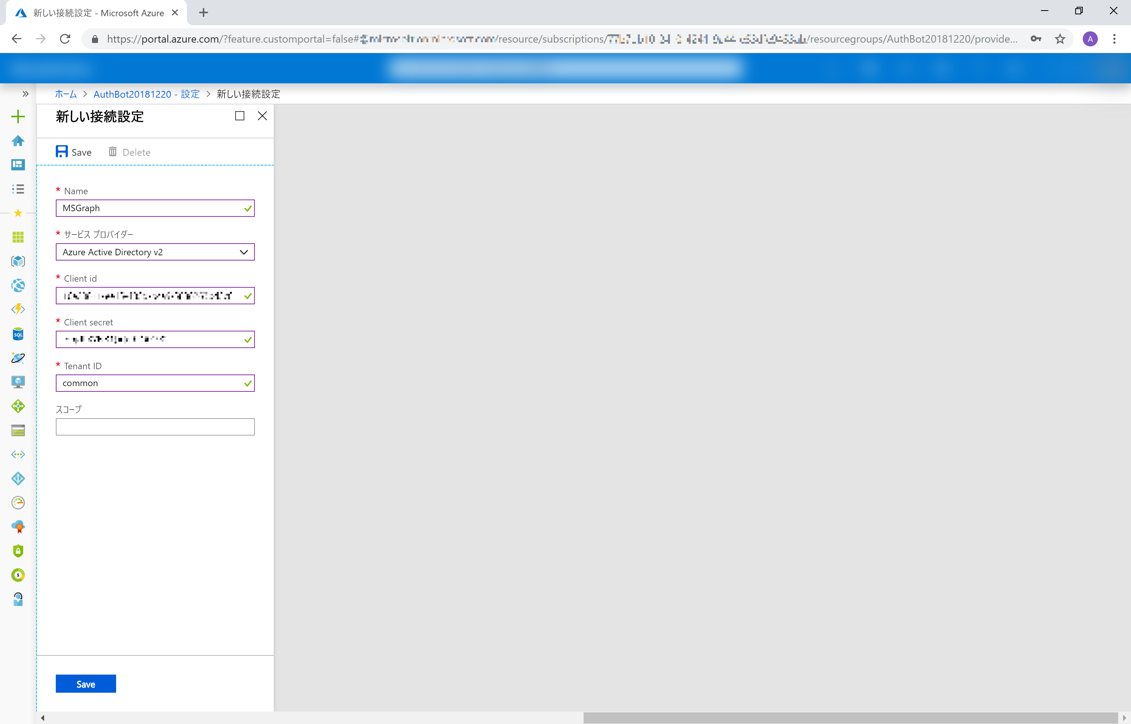Open the Function Apps lightning icon
The width and height of the screenshot is (1131, 724).
click(18, 309)
